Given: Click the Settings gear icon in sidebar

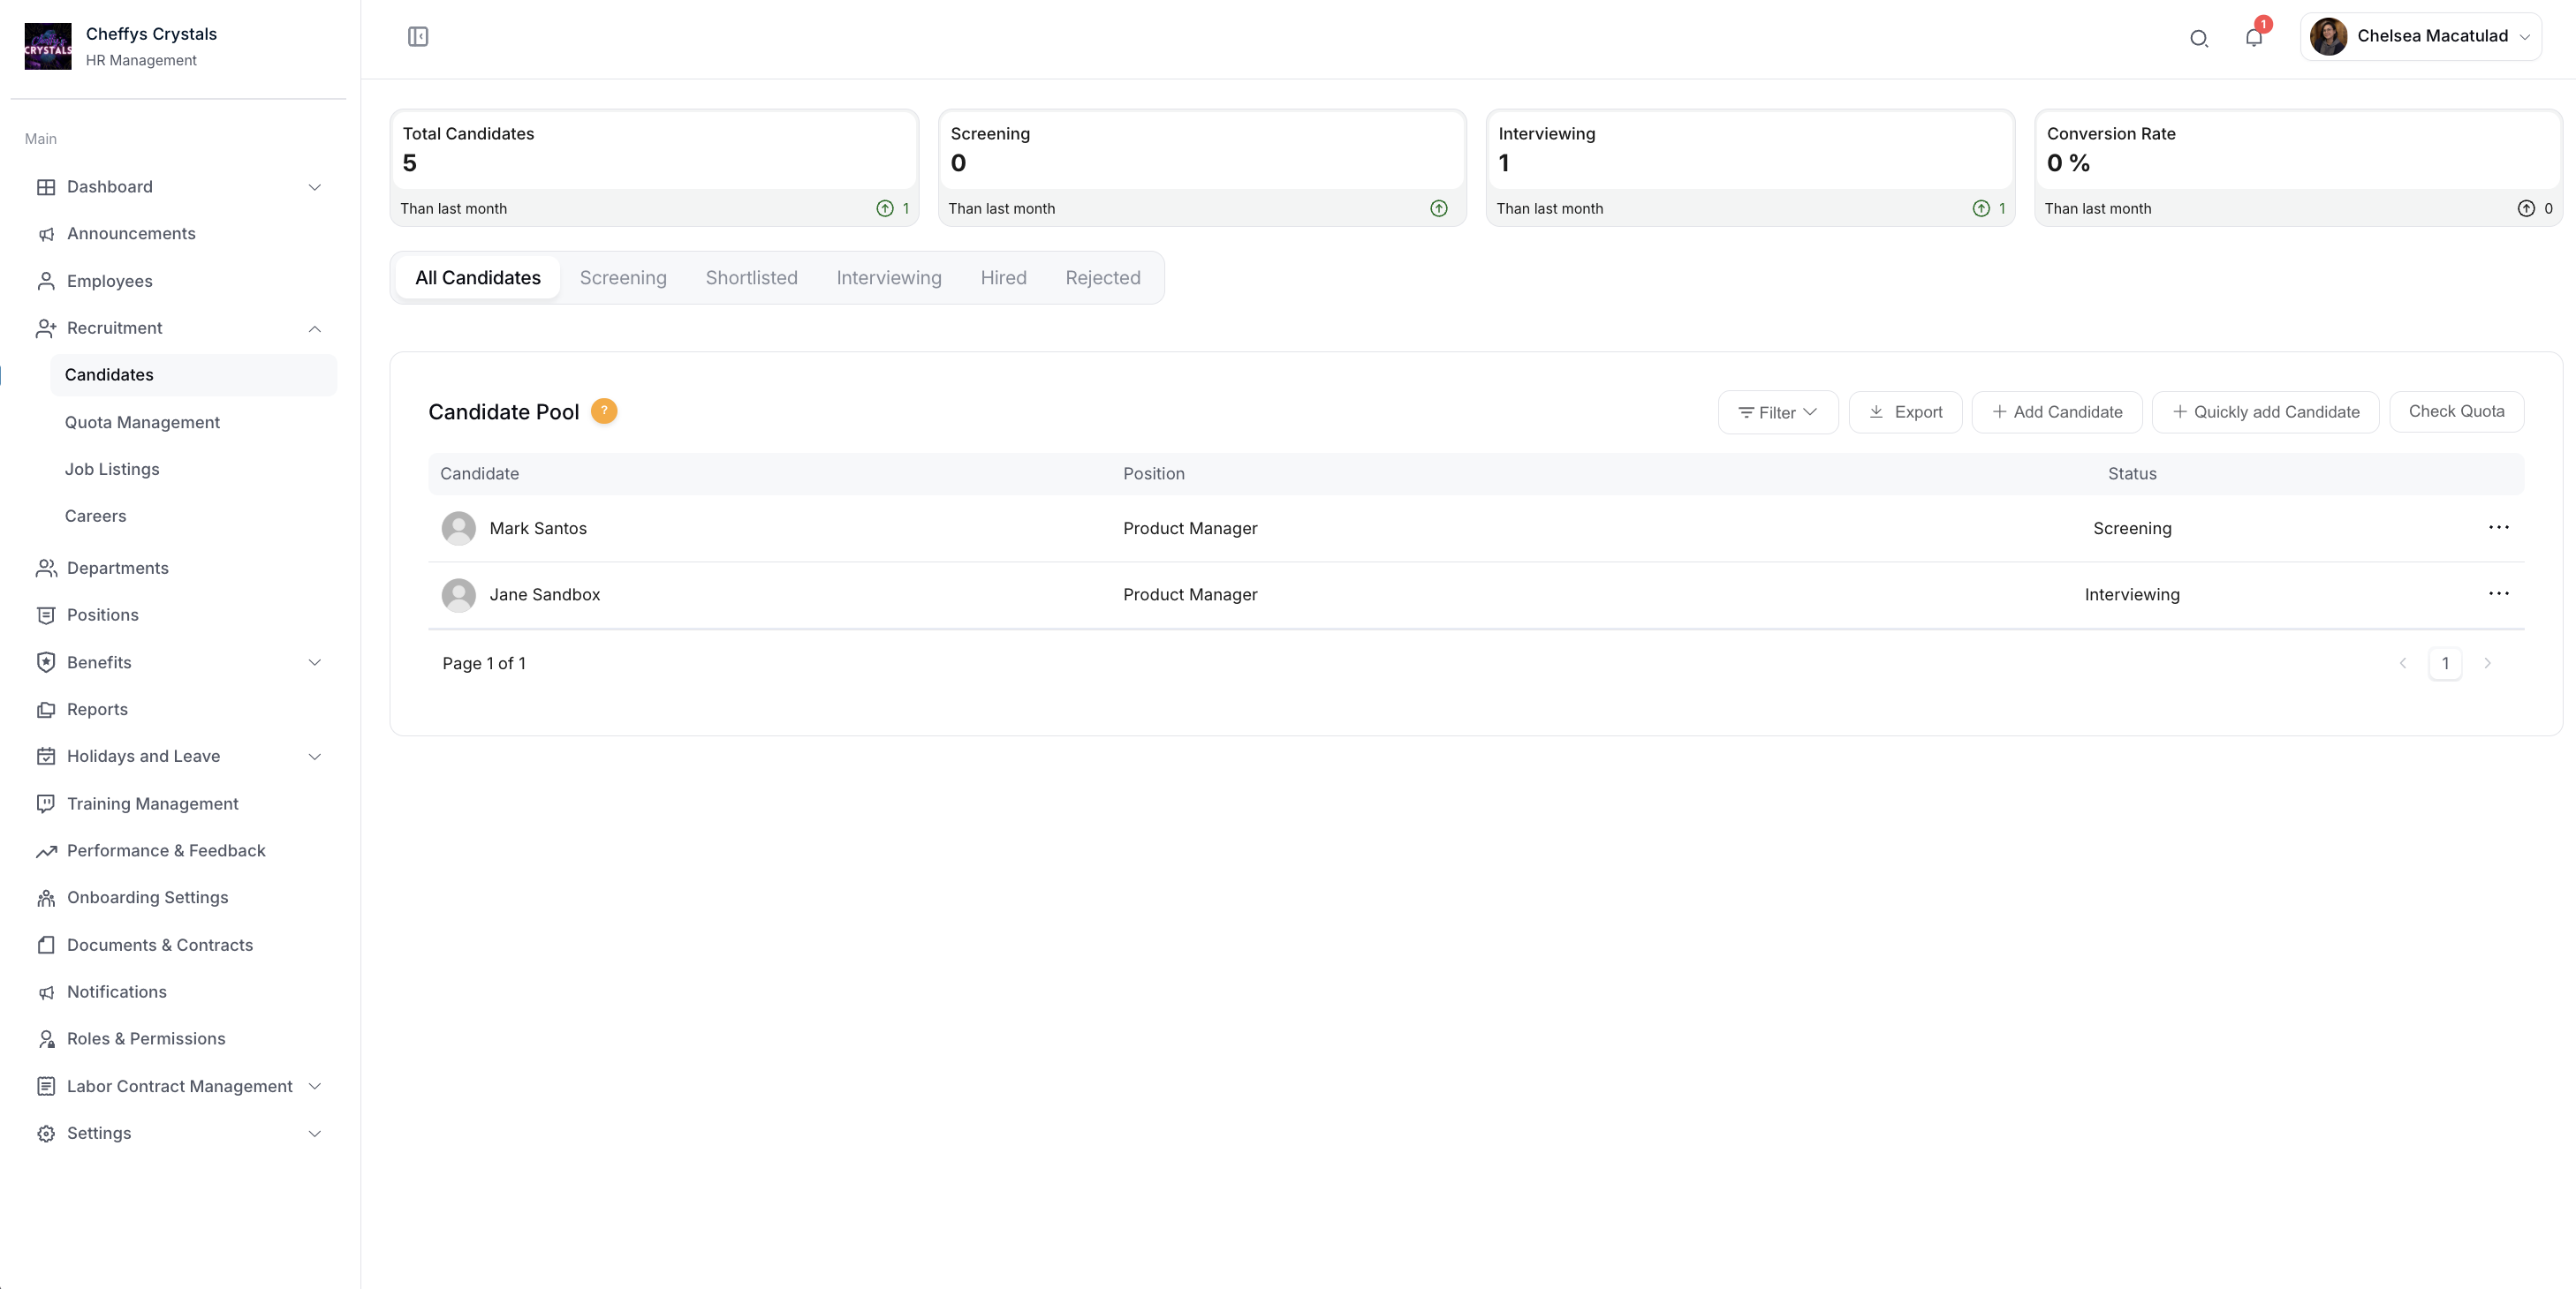Looking at the screenshot, I should [46, 1133].
